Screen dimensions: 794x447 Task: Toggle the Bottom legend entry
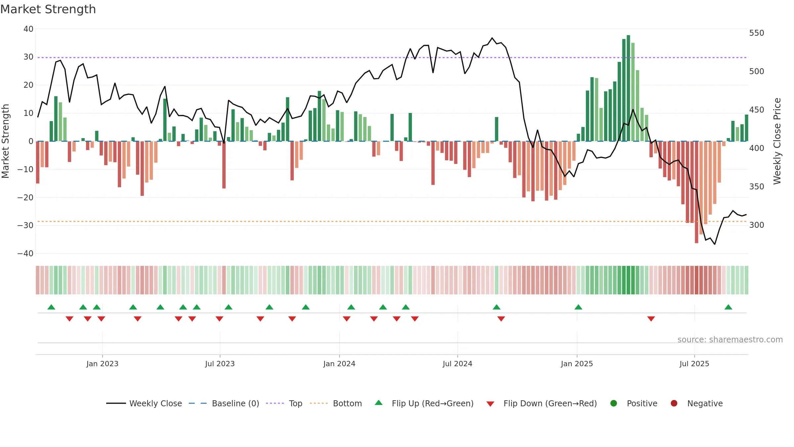336,403
